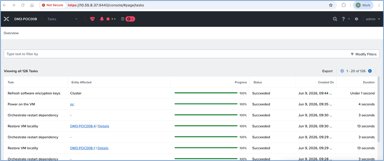
Task: Open the browser three-dot menu
Action: 379,5
